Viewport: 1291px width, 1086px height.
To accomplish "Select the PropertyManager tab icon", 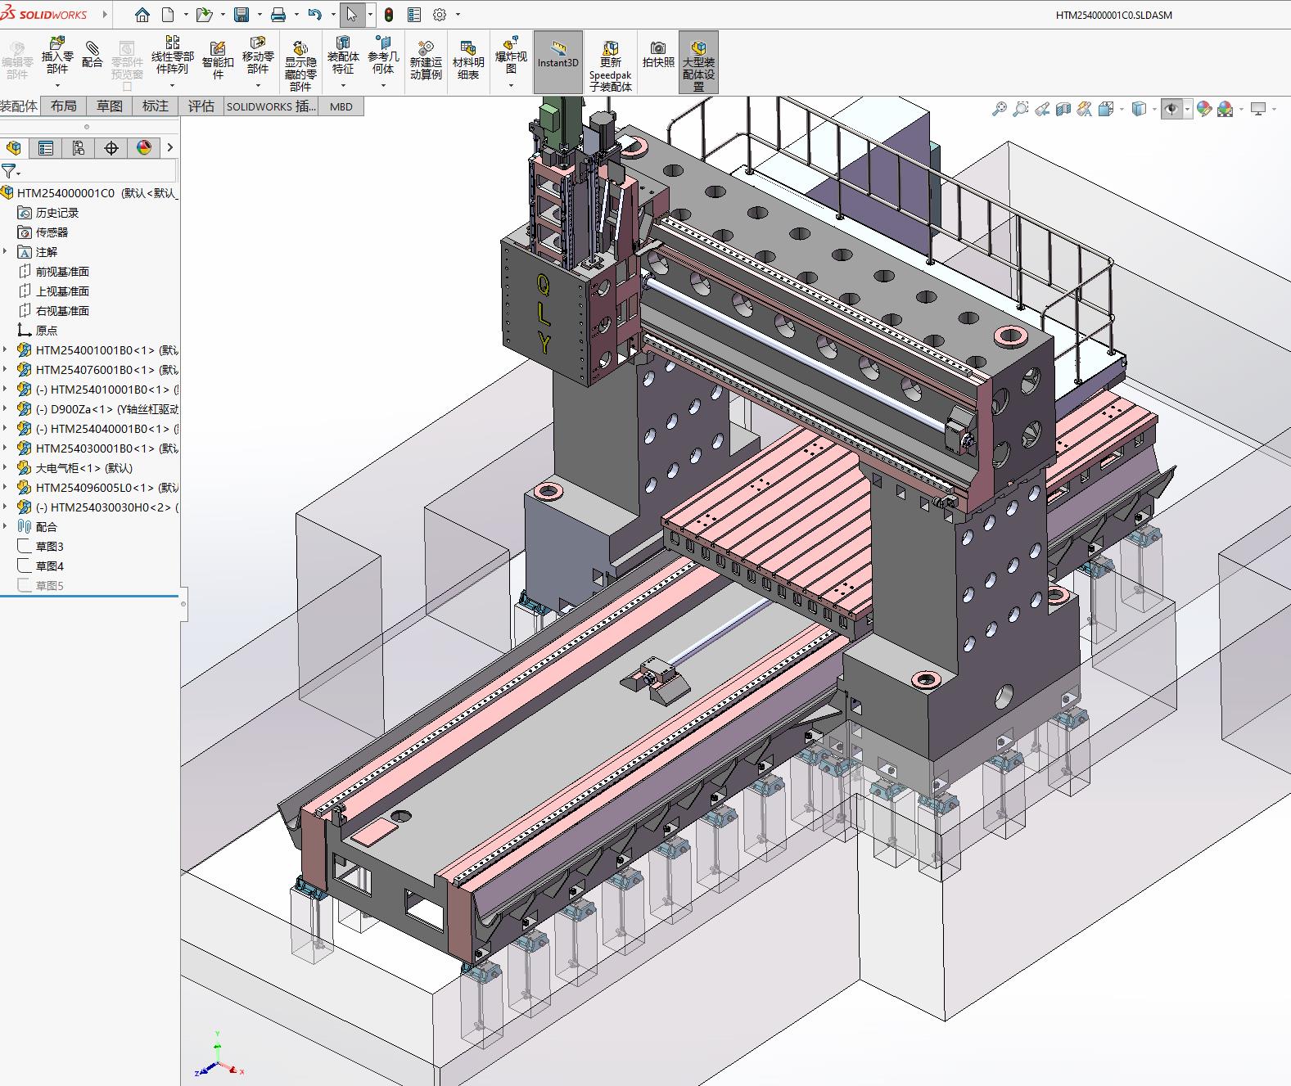I will pyautogui.click(x=46, y=147).
